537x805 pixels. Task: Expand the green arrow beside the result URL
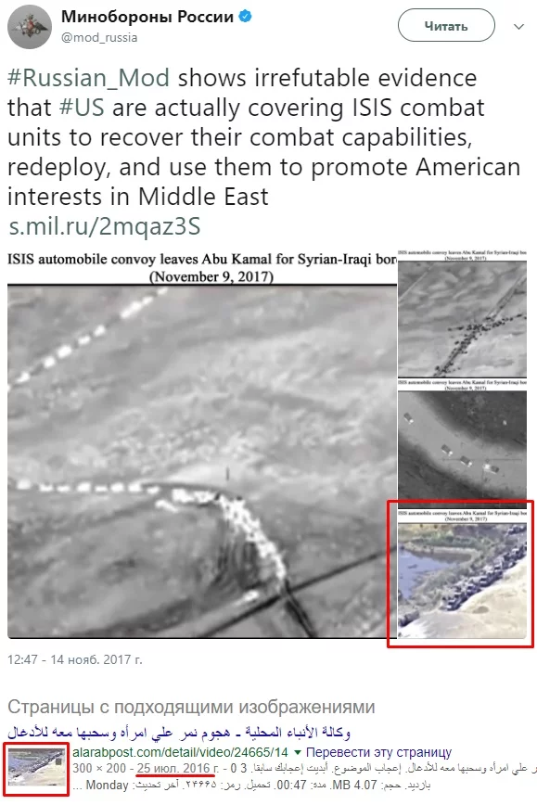(297, 753)
